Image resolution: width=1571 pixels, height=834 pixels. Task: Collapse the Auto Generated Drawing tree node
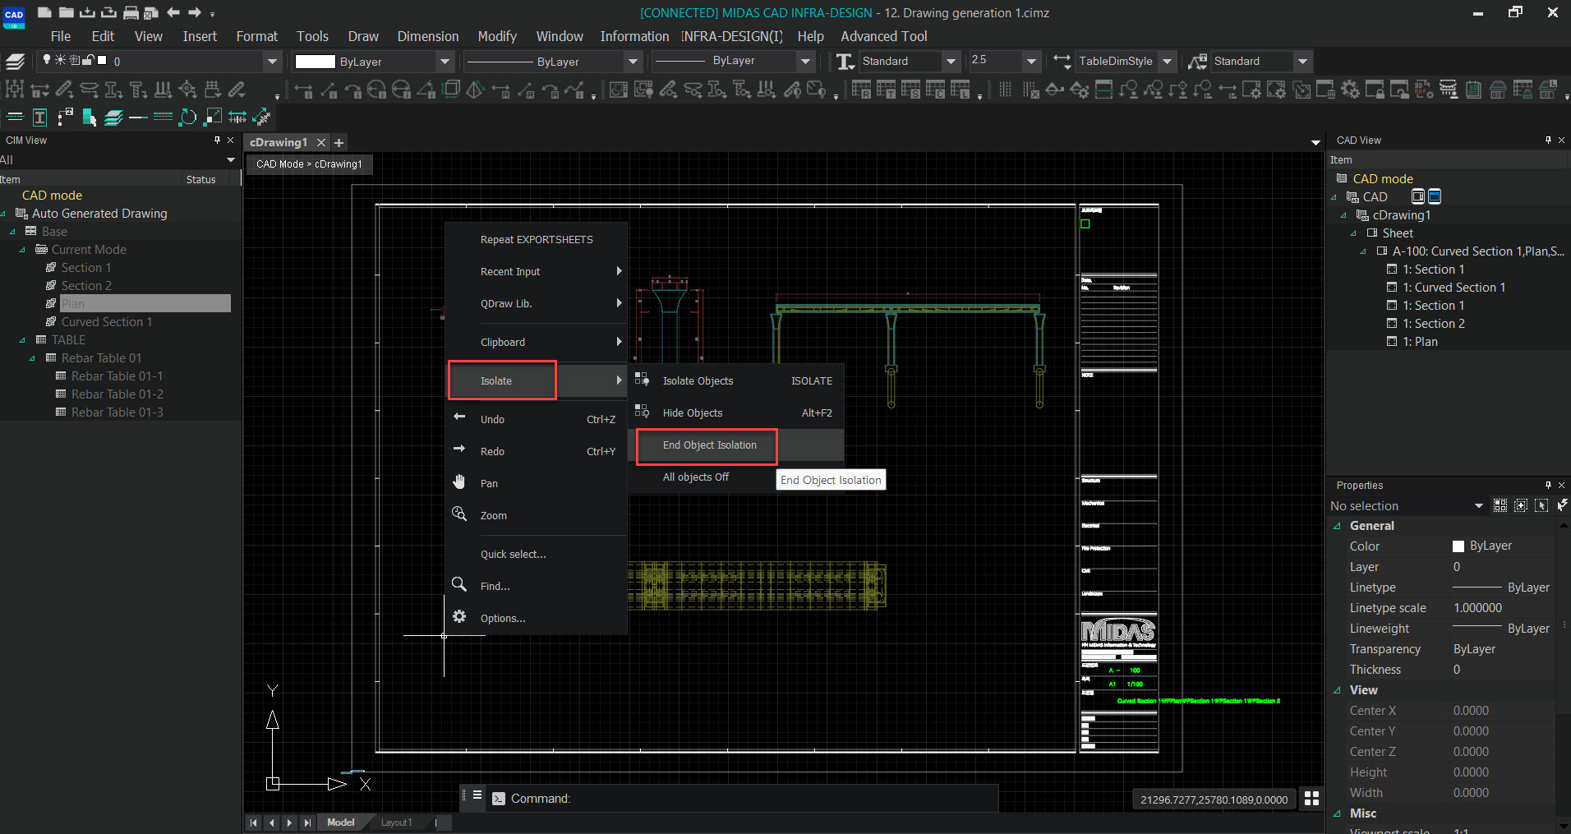tap(4, 214)
